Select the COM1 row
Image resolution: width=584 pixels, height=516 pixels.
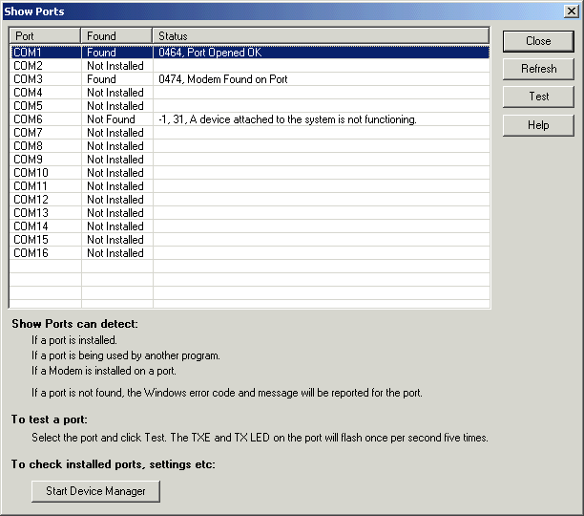coord(250,53)
